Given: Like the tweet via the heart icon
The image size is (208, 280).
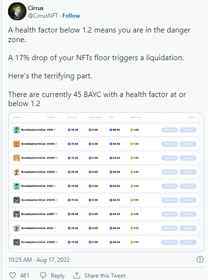Looking at the screenshot, I should 12,275.
